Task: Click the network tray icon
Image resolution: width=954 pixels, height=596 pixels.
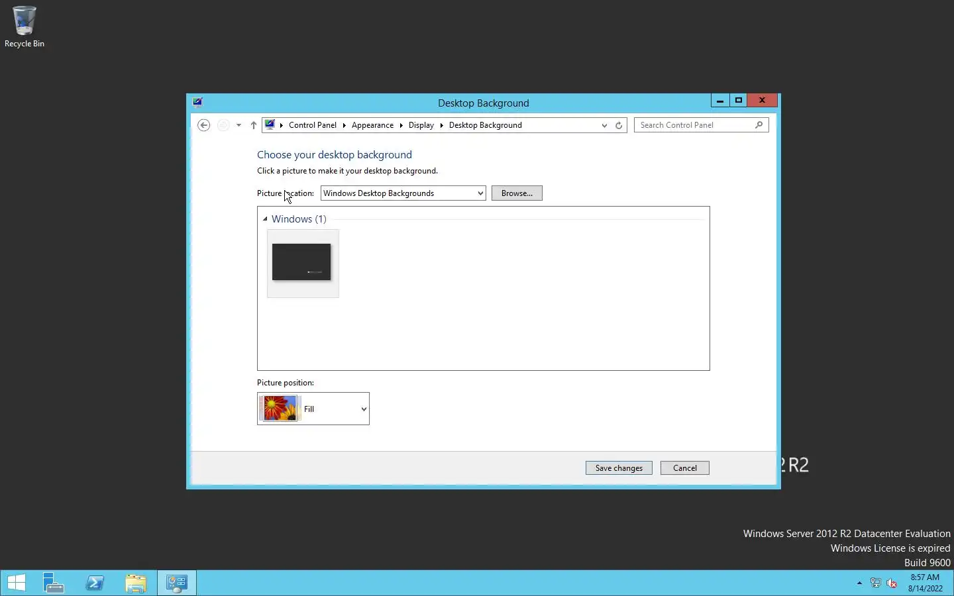Action: pos(876,583)
